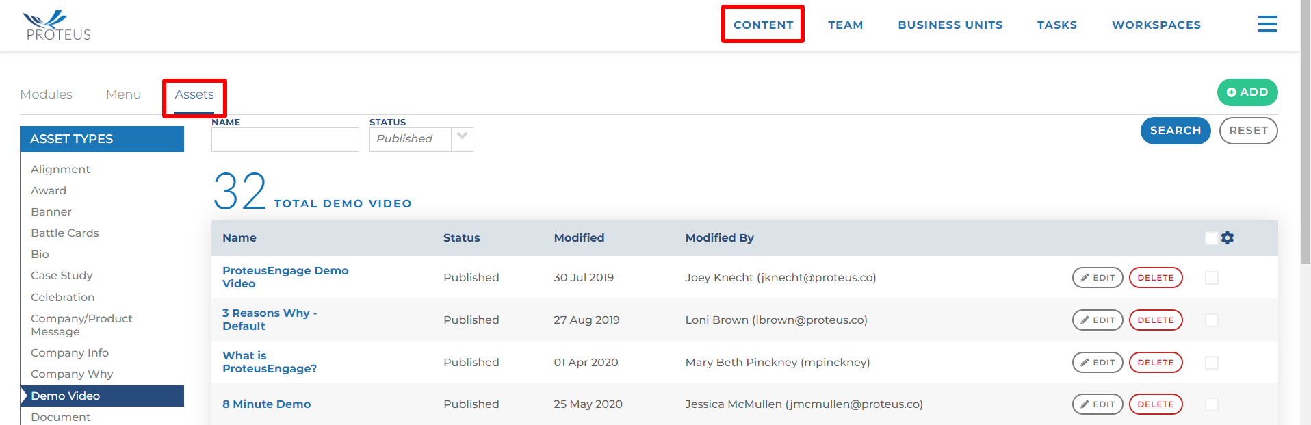
Task: Check the What is ProteusEngage? row checkbox
Action: click(1211, 362)
